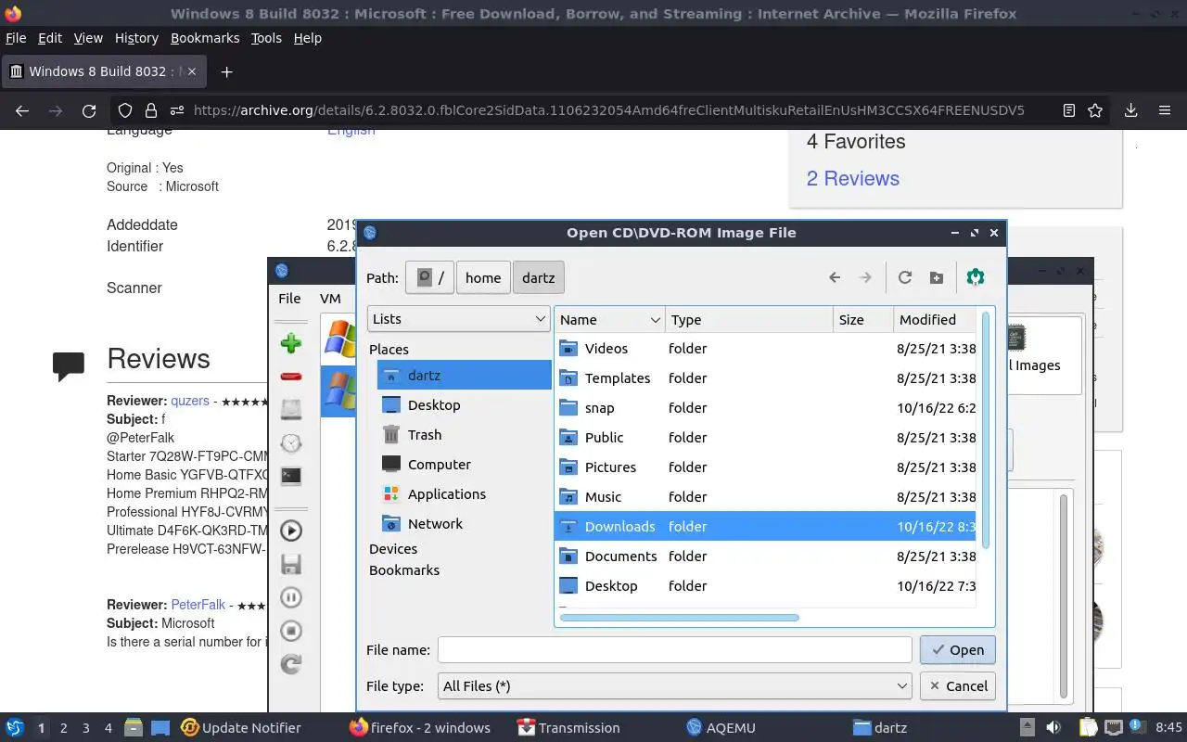
Task: Open Firefox Tools menu
Action: [x=266, y=38]
